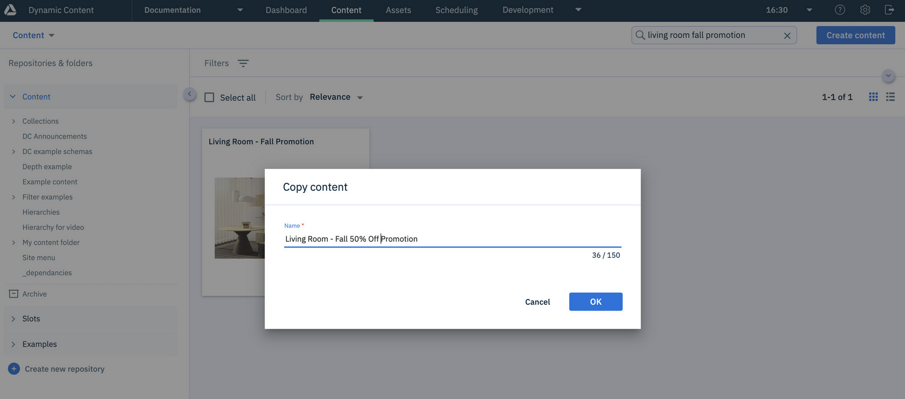Click the plus icon for new repository

tap(14, 369)
